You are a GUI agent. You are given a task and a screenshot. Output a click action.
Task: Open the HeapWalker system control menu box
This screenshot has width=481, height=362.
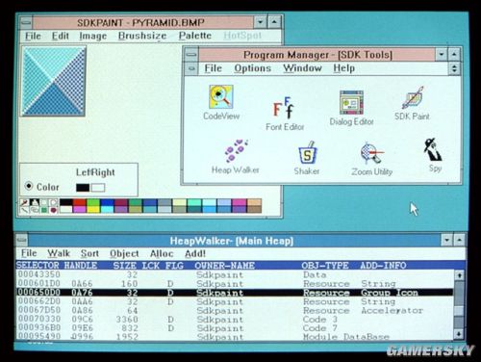pyautogui.click(x=21, y=240)
